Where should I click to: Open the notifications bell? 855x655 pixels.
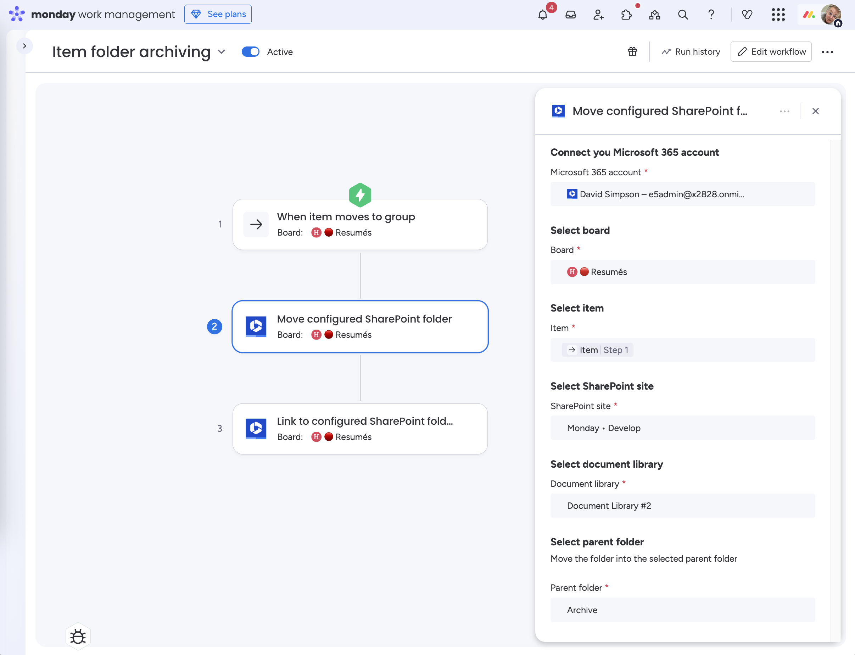543,15
